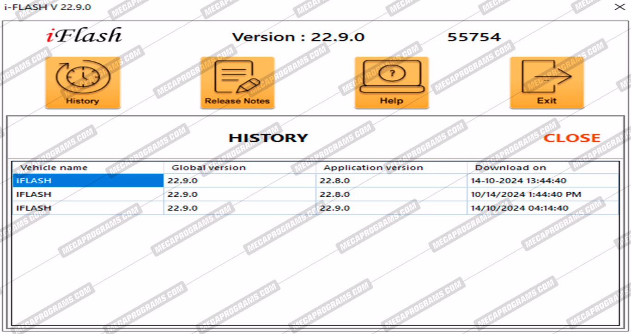Select application version 22.9.0 in third row
The height and width of the screenshot is (334, 631).
pyautogui.click(x=334, y=208)
